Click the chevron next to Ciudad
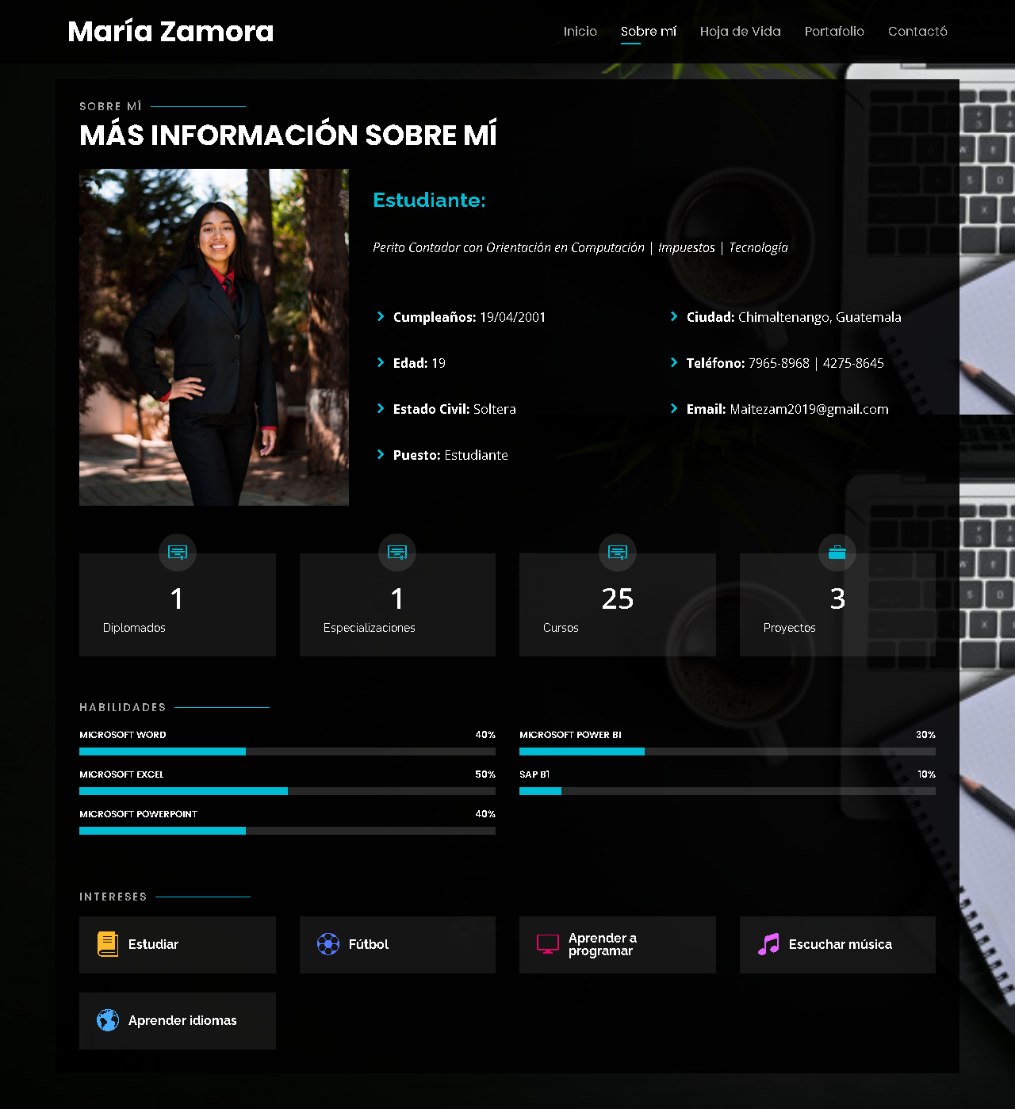1015x1109 pixels. click(674, 316)
